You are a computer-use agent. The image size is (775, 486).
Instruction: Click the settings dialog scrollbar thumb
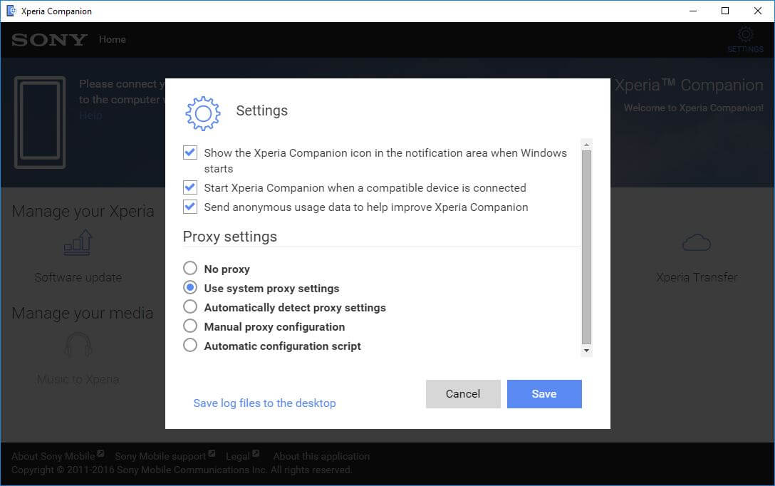pyautogui.click(x=586, y=247)
